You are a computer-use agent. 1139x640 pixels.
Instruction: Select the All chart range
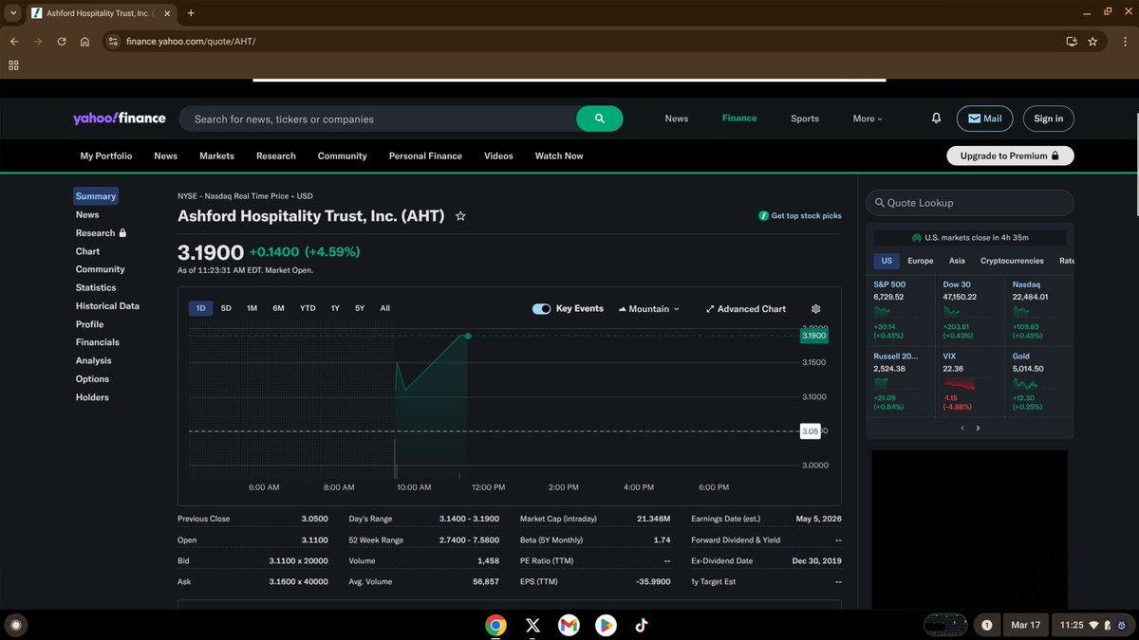(384, 308)
